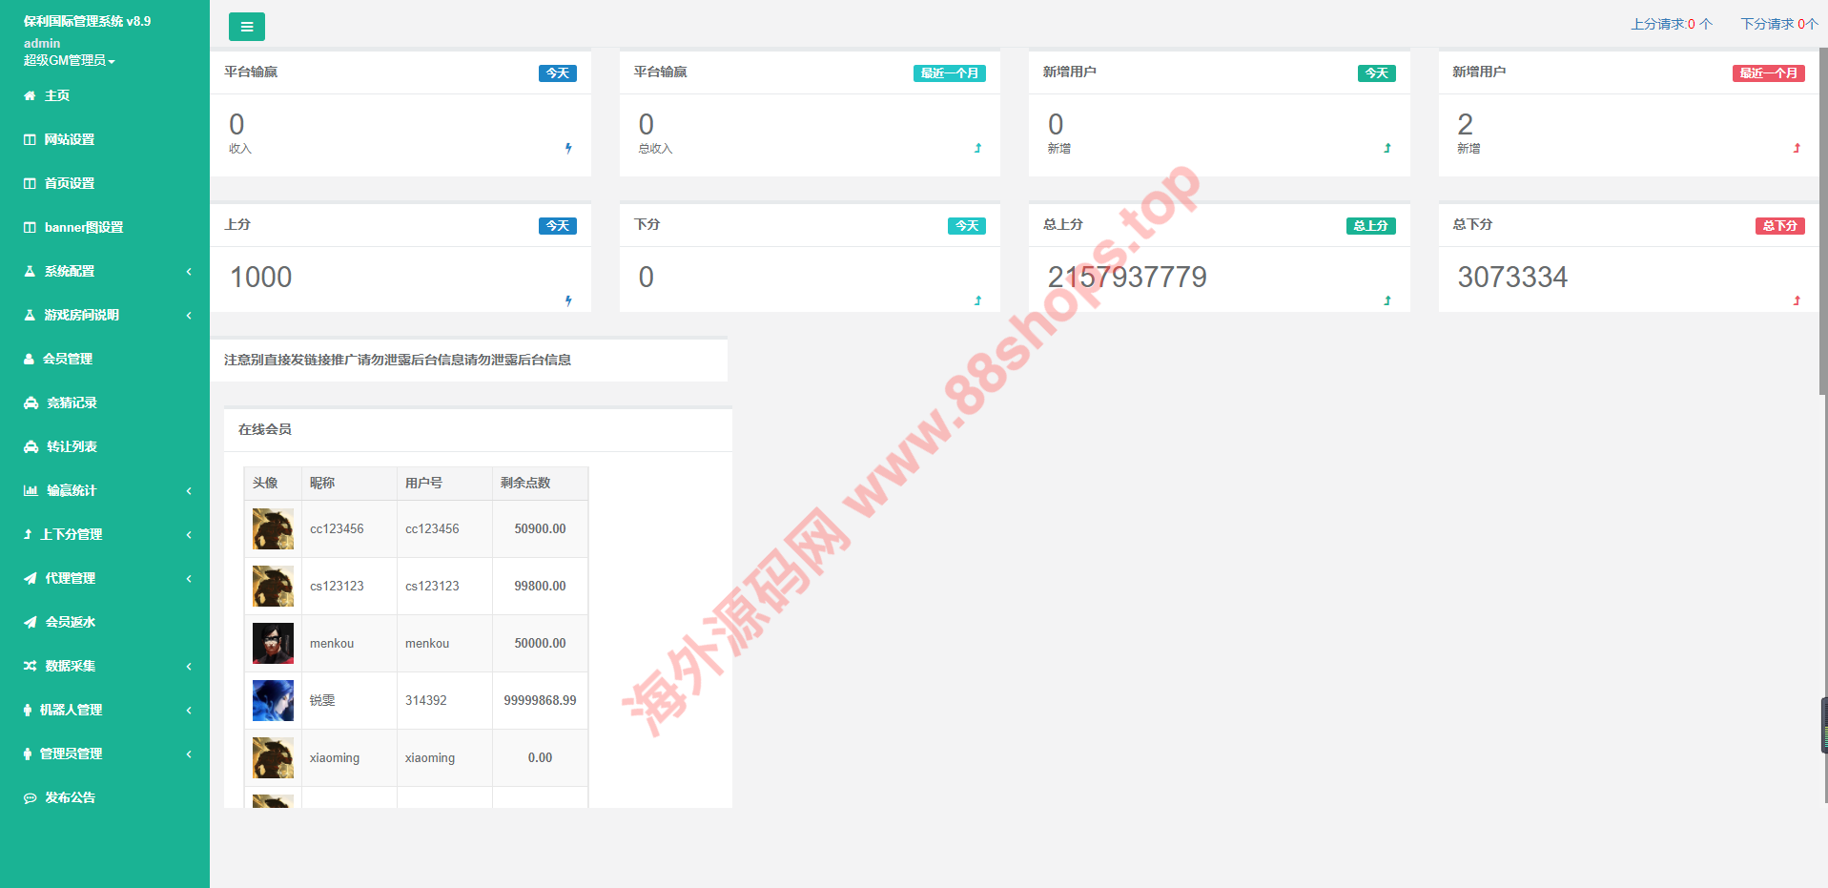Click the menkou user avatar thumbnail
The image size is (1828, 888).
[273, 643]
